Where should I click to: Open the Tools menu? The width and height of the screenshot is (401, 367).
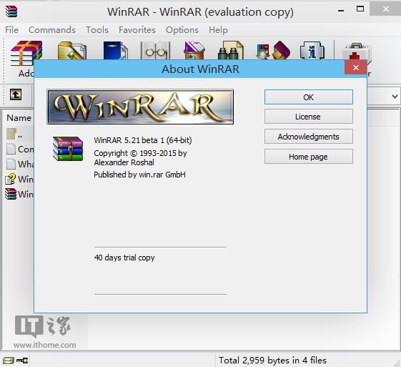click(x=97, y=29)
